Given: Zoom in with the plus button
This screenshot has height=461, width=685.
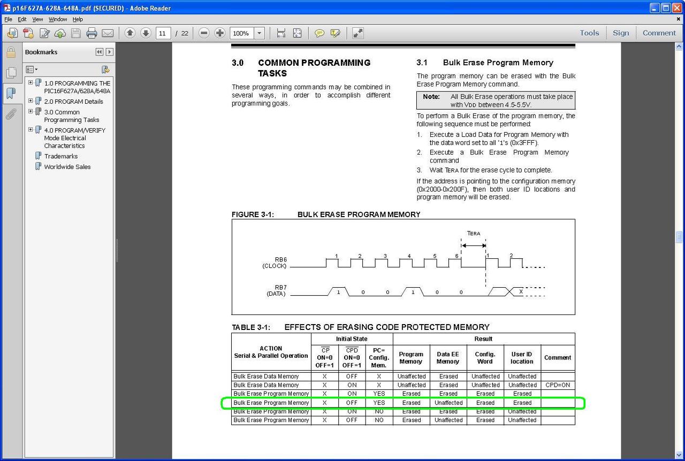Looking at the screenshot, I should tap(219, 33).
